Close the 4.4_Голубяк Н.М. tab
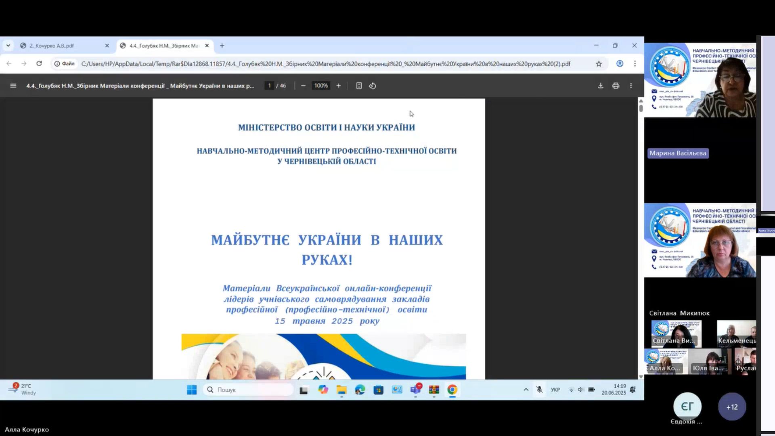 point(207,46)
